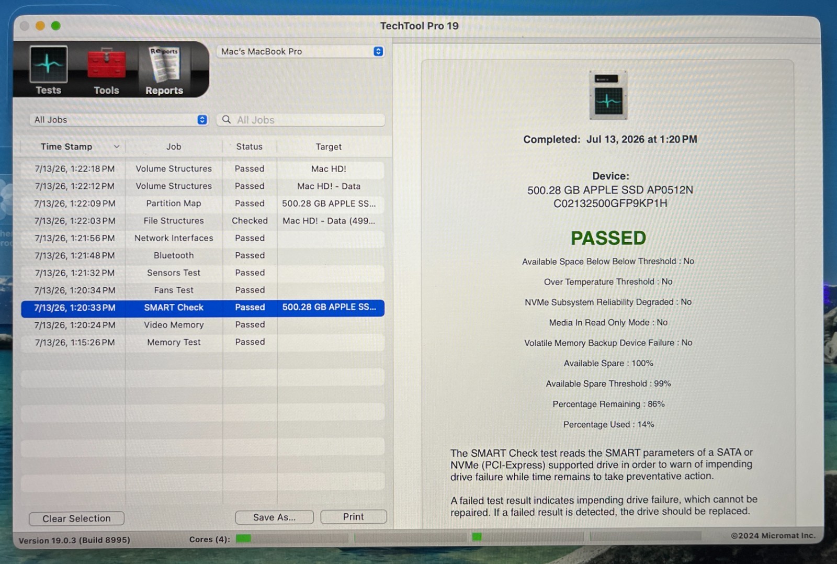Select the 1:22:18 PM Volume Structures row
This screenshot has width=837, height=564.
coord(202,169)
